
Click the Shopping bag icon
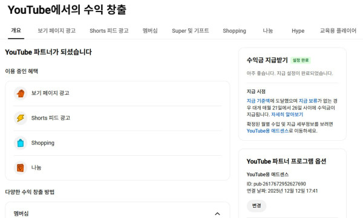point(21,143)
